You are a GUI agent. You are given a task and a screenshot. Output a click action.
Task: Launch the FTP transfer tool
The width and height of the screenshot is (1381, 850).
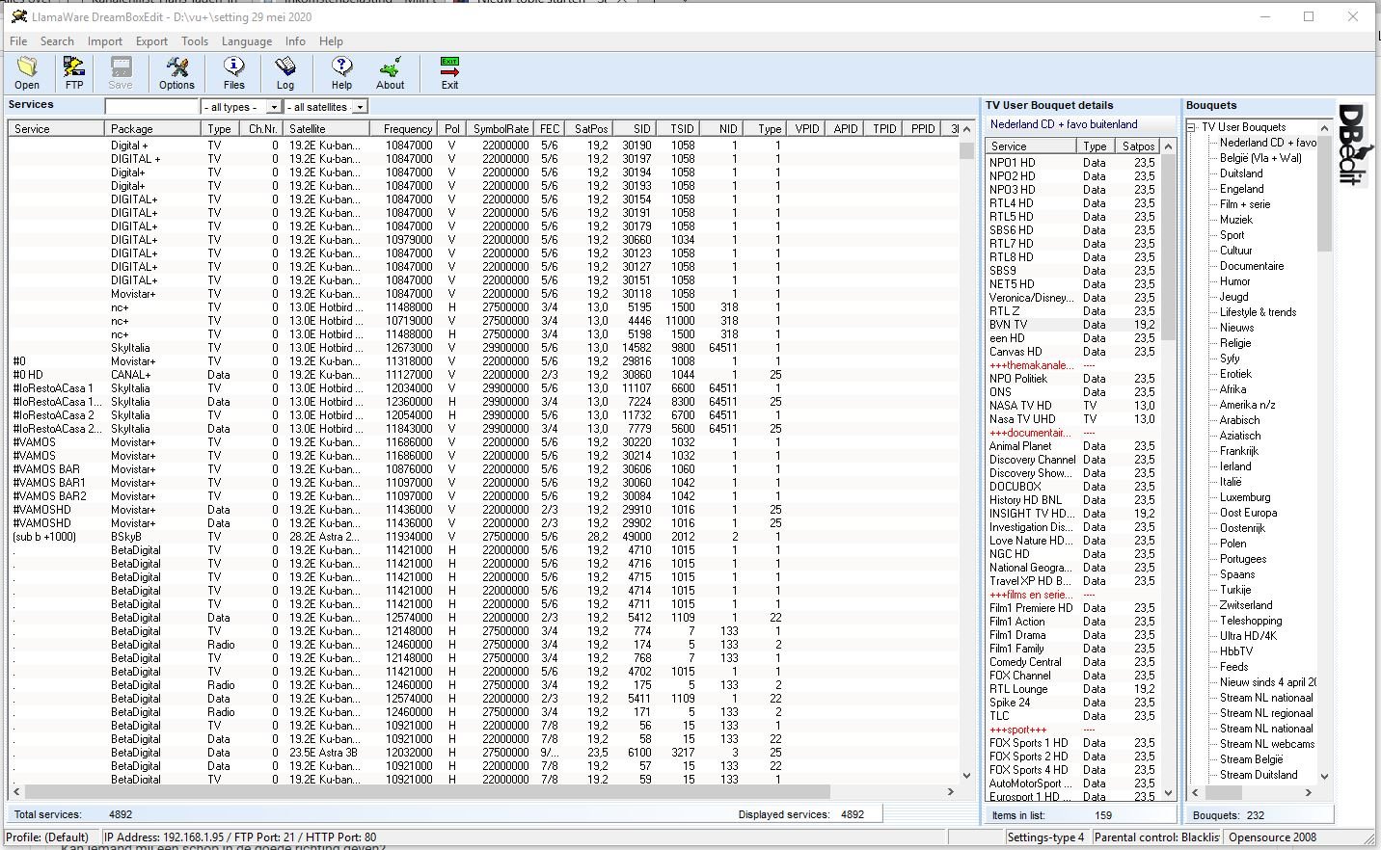click(x=74, y=73)
